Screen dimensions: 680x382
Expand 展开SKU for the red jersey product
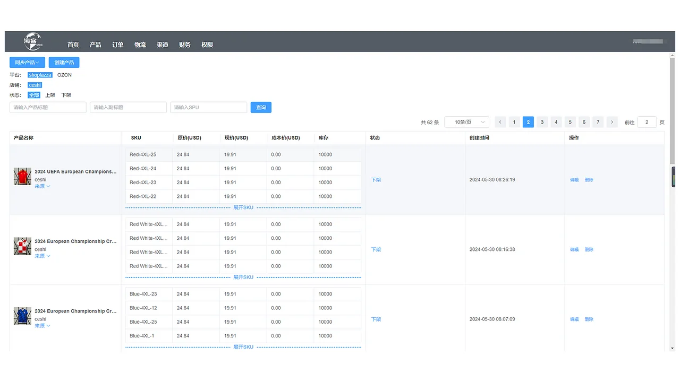(x=243, y=207)
